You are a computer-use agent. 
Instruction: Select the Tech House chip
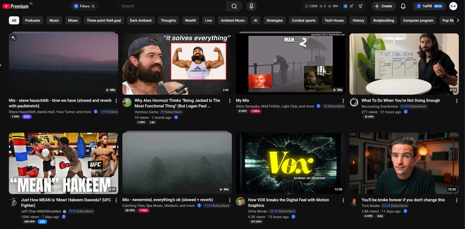[x=334, y=20]
